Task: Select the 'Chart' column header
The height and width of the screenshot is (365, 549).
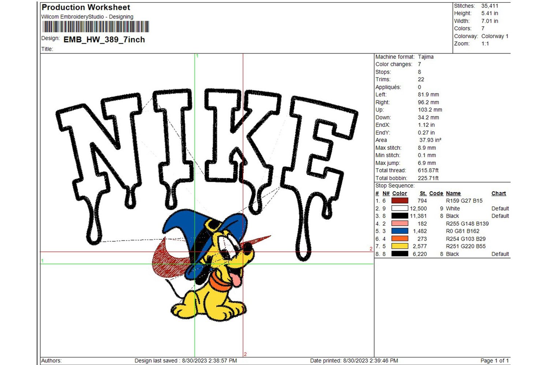Action: [x=499, y=193]
